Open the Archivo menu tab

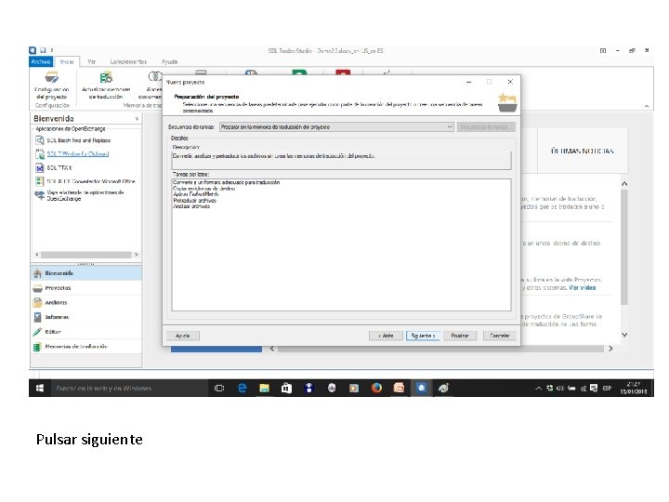click(41, 62)
